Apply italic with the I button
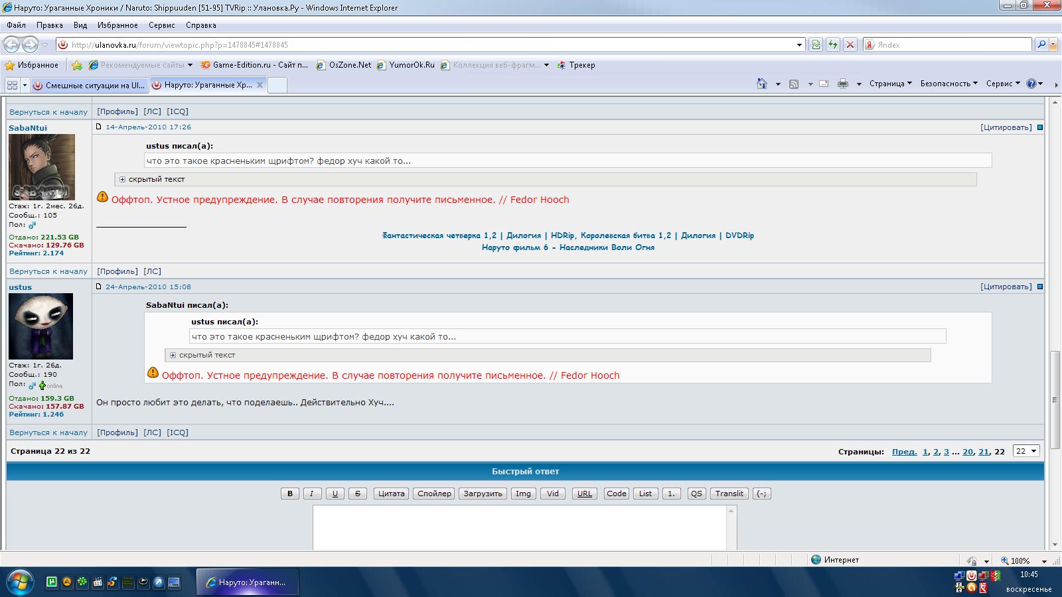The width and height of the screenshot is (1062, 597). click(x=312, y=494)
